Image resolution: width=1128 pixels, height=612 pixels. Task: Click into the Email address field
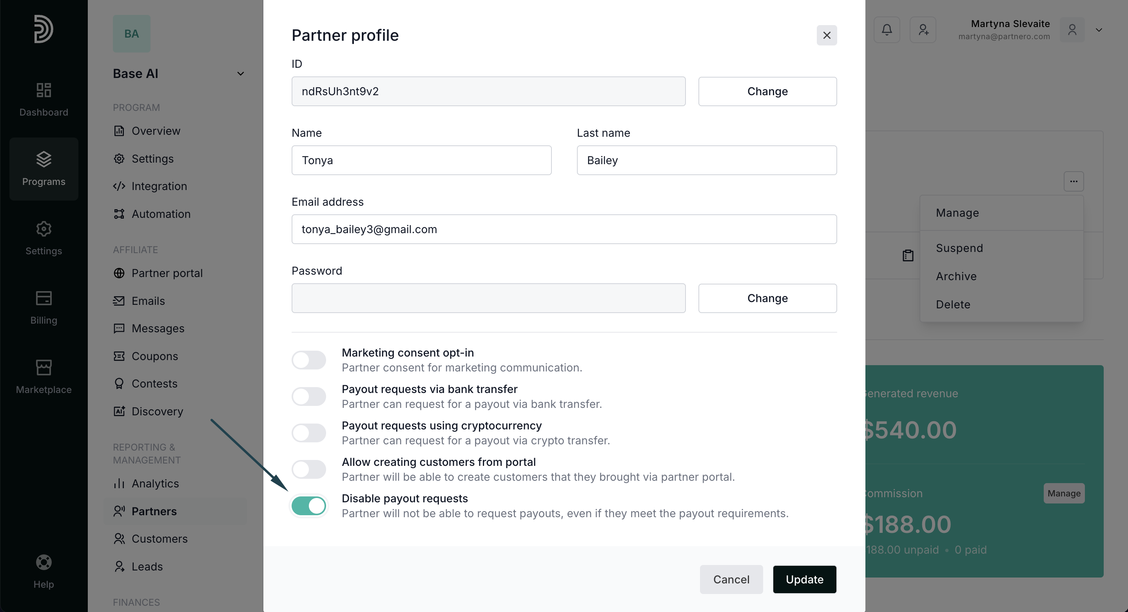[564, 229]
